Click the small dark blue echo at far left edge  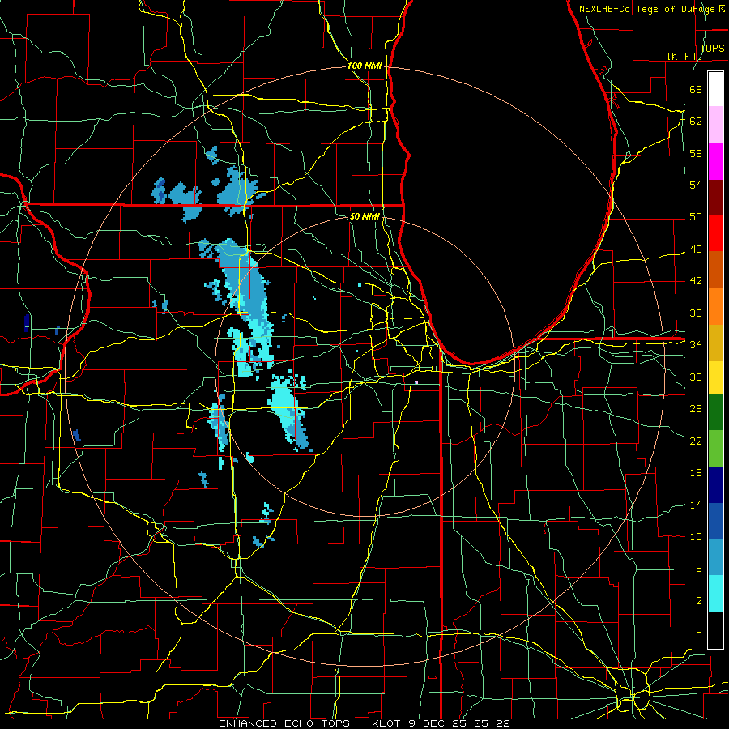pyautogui.click(x=27, y=322)
